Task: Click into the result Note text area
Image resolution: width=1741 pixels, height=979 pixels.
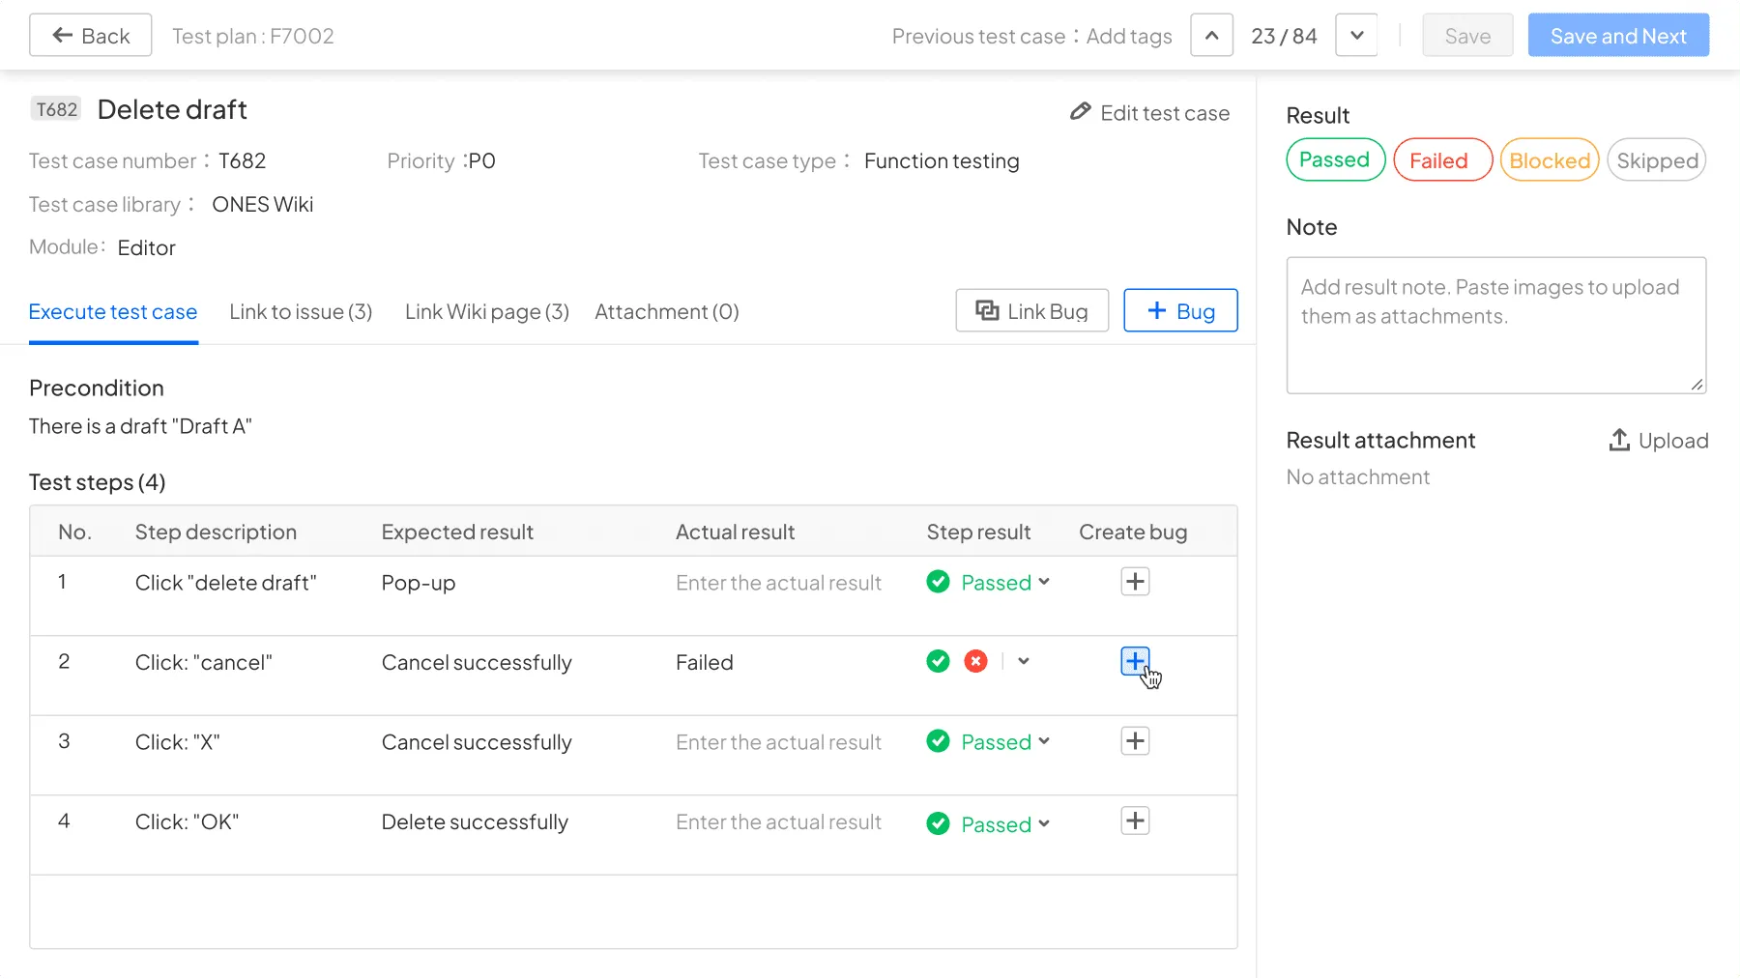Action: point(1495,325)
